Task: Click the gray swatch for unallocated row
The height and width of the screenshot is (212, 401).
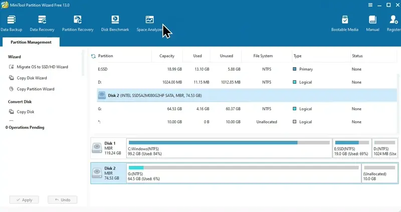Action: (x=294, y=122)
